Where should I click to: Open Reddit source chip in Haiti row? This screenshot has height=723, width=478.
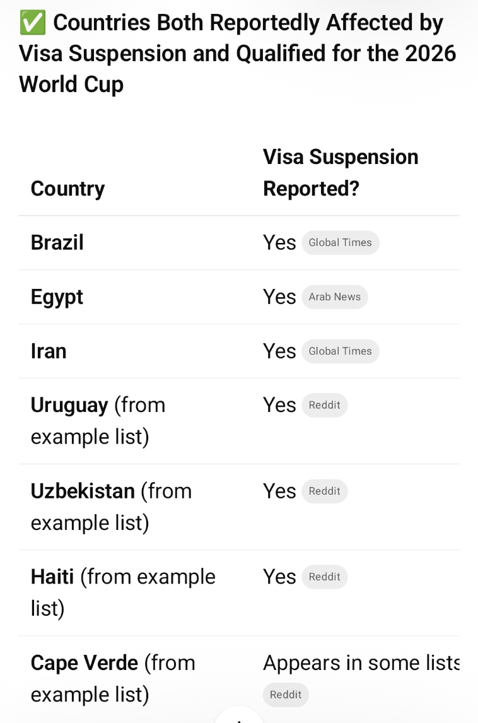click(324, 577)
